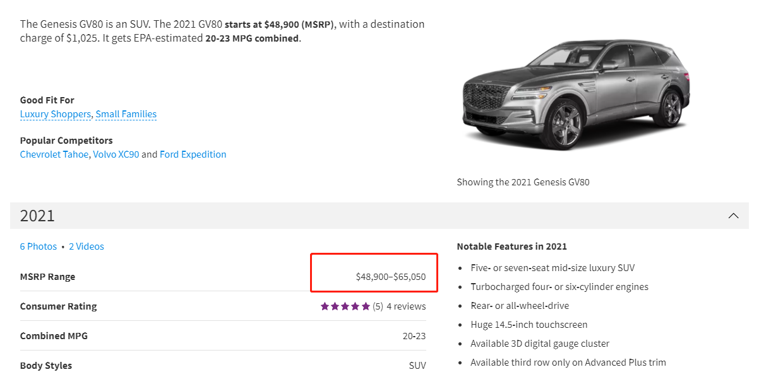Go to the Chevrolet Tahoe competitor page
The width and height of the screenshot is (759, 377).
54,154
